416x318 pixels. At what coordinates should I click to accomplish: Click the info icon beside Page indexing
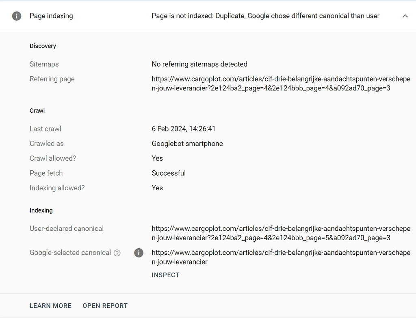16,16
